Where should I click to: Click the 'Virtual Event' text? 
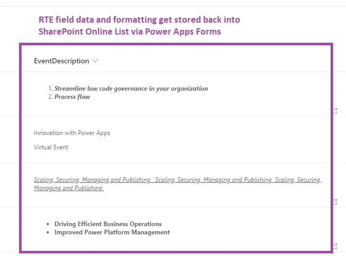[x=51, y=147]
